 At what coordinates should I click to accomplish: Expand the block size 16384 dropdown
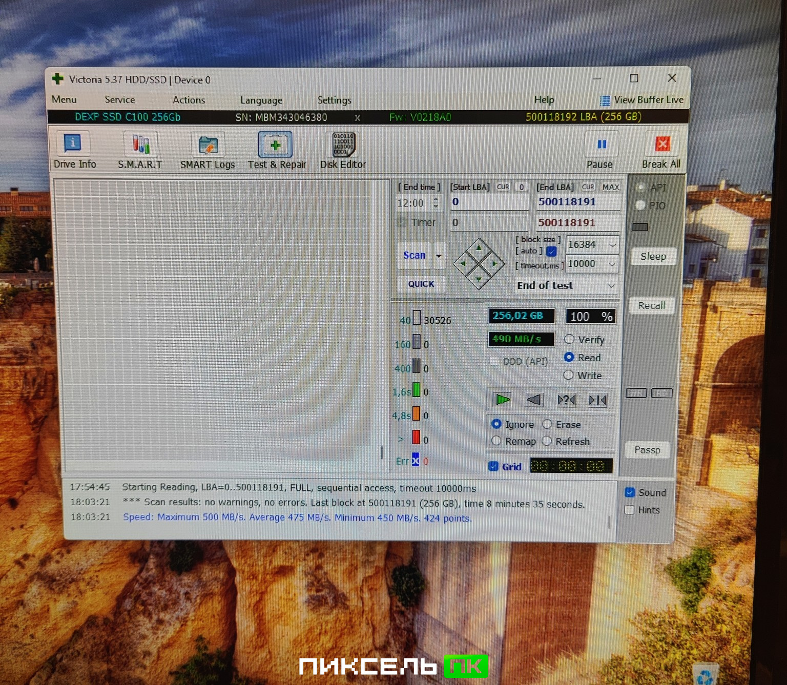click(612, 245)
